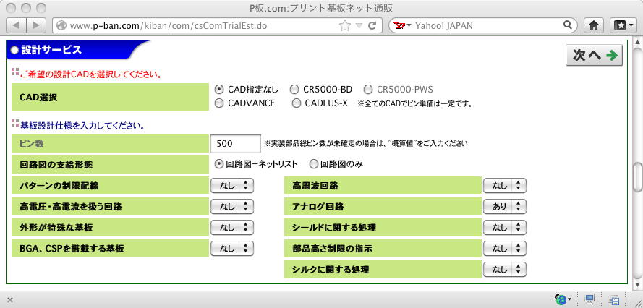643x308 pixels.
Task: Open the 高周波回路 dropdown
Action: pyautogui.click(x=504, y=186)
